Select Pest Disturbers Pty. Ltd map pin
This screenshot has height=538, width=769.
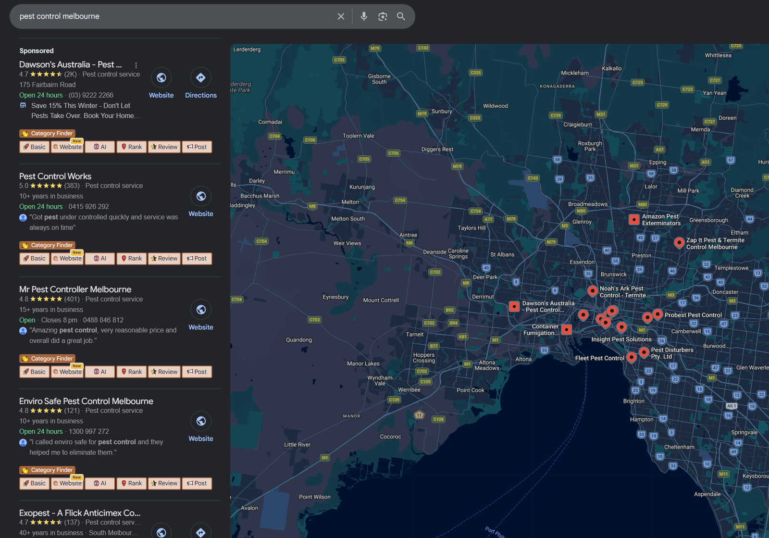coord(644,352)
